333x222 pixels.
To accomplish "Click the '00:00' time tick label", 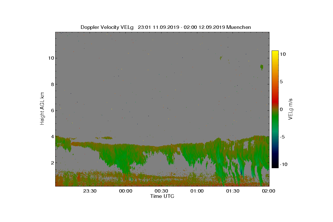I will pos(125,191).
